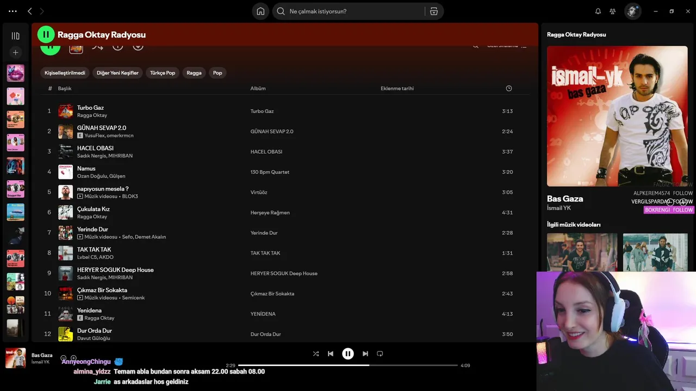Sort tracks by Başlık column
The image size is (696, 391).
(x=65, y=89)
